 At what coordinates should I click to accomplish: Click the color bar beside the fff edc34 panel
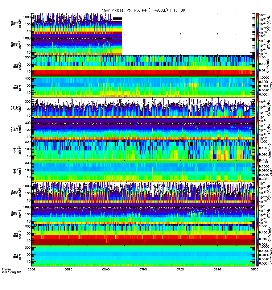257,192
